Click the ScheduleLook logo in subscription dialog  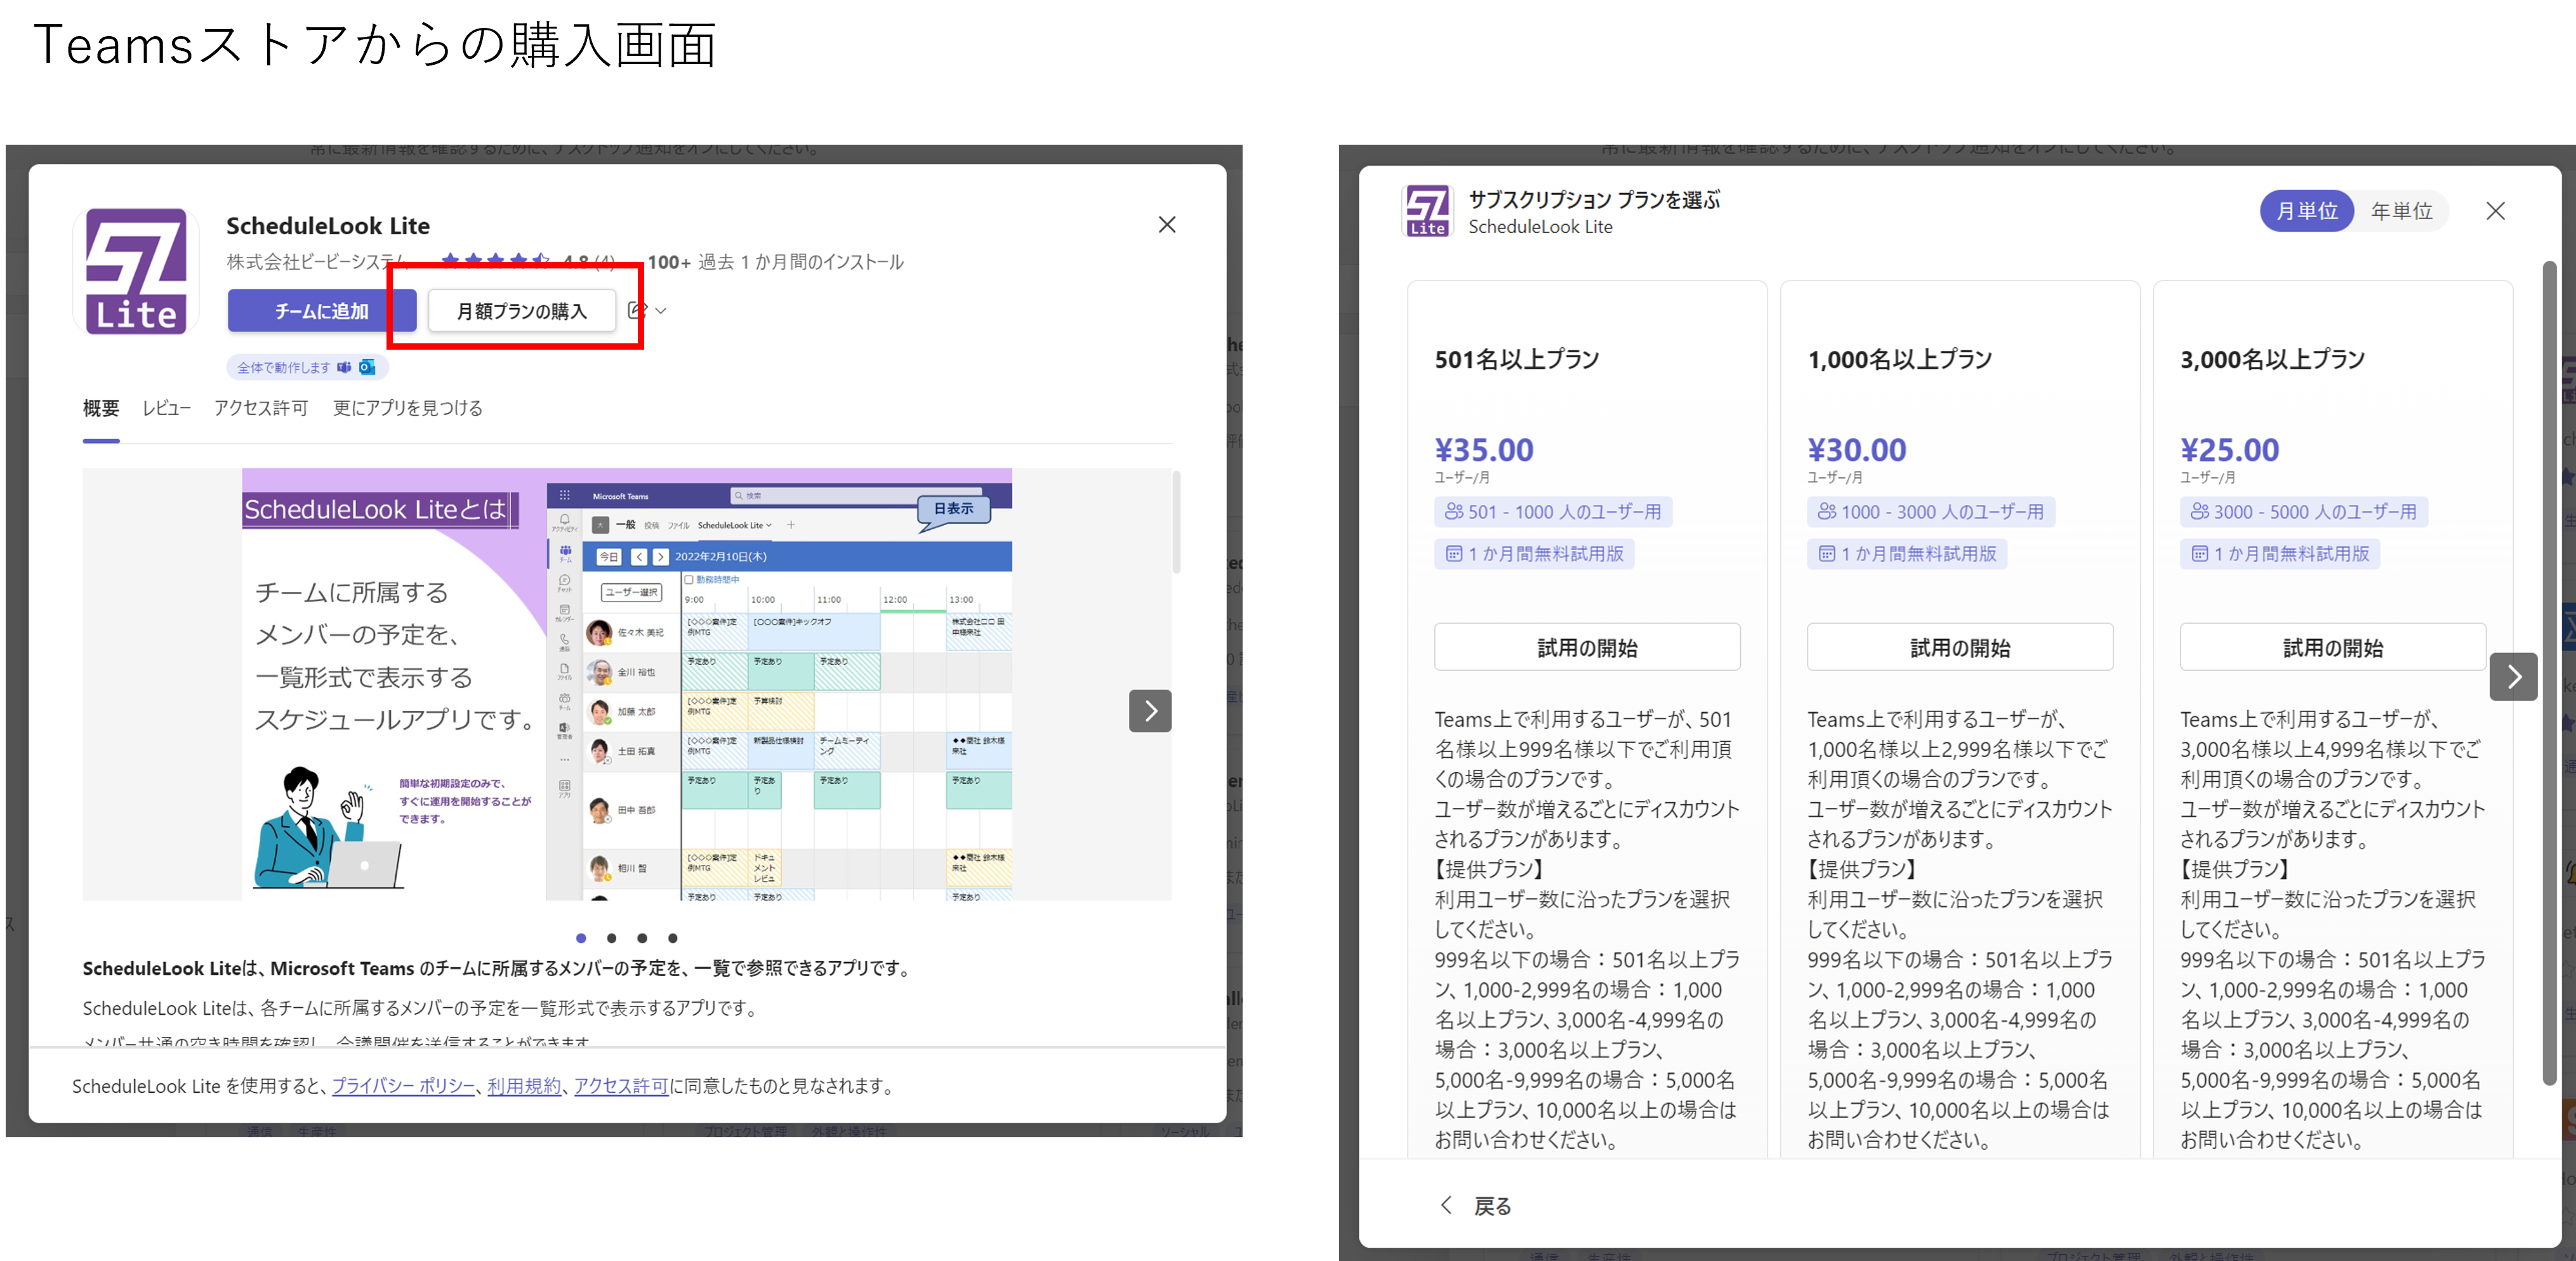point(1427,211)
